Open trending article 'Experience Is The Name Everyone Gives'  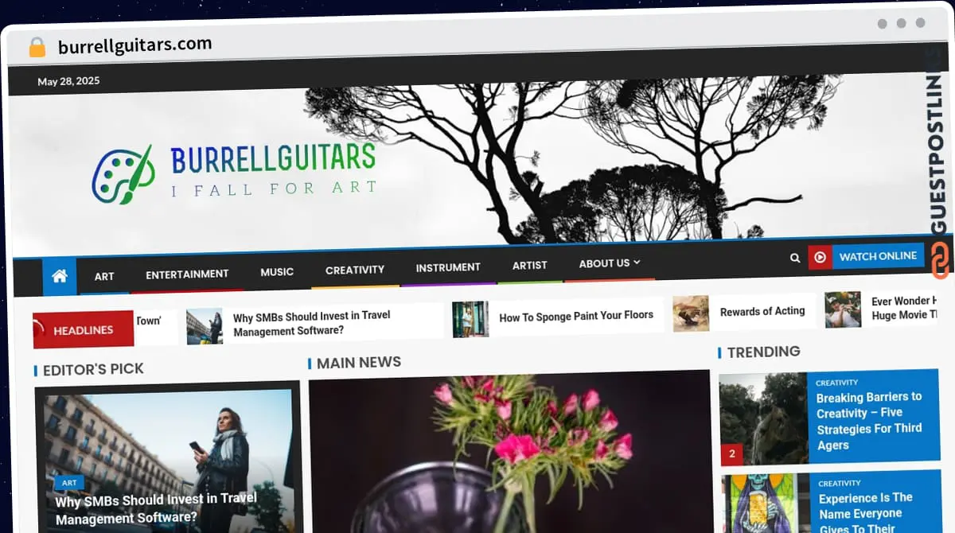(866, 514)
